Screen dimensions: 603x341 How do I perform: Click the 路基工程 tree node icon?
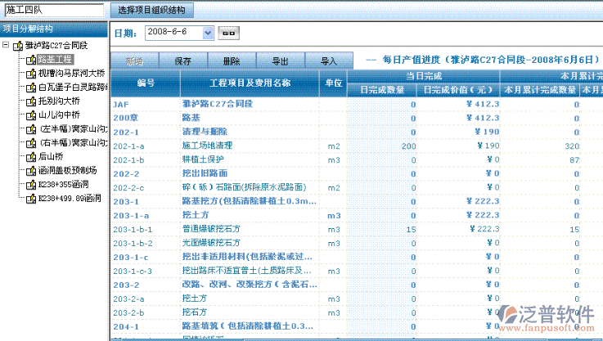click(31, 60)
